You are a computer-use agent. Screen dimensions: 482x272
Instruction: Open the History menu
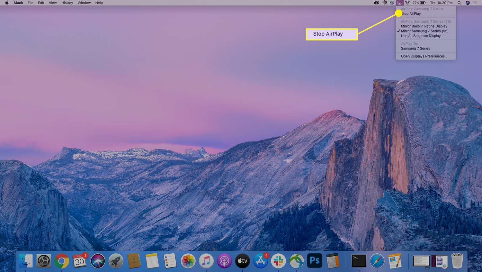67,3
